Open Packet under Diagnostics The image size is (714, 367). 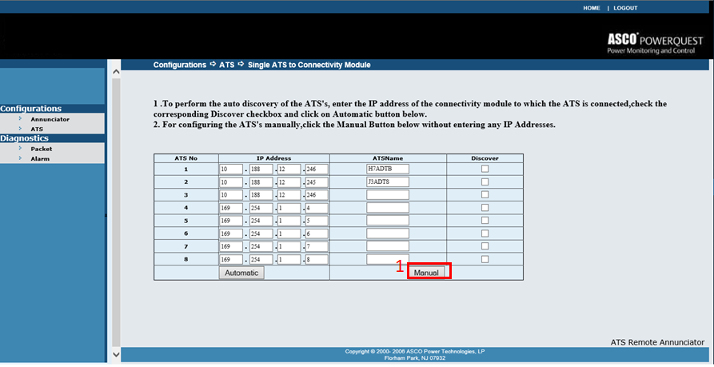[42, 149]
